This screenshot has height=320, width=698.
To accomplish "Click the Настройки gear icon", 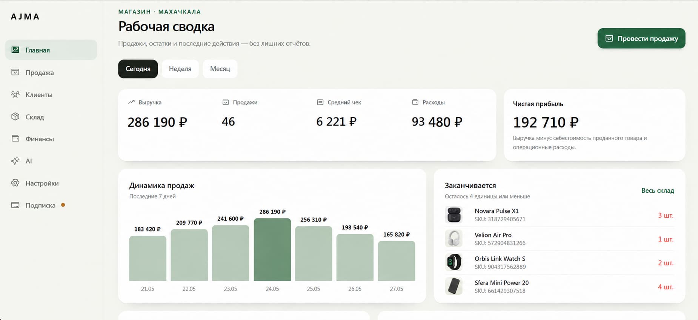I will (x=15, y=183).
